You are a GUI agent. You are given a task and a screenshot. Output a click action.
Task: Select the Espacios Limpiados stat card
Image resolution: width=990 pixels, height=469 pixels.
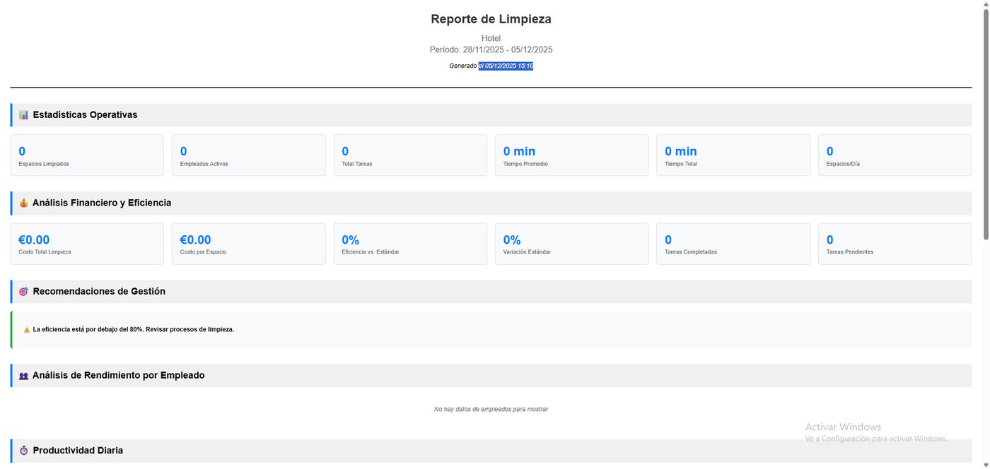pos(87,155)
